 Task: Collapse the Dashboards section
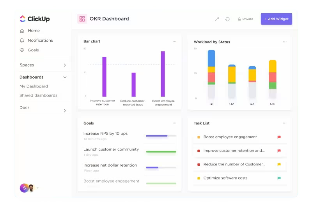65,77
